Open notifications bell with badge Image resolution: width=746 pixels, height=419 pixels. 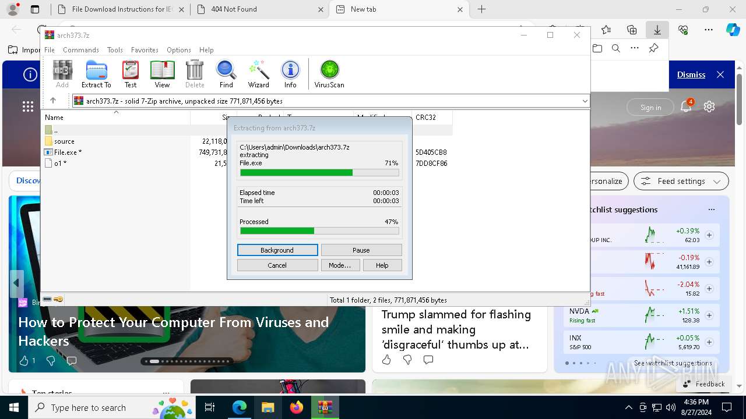coord(687,106)
